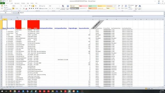Switch to the Review tab
165x93 pixels.
point(32,3)
